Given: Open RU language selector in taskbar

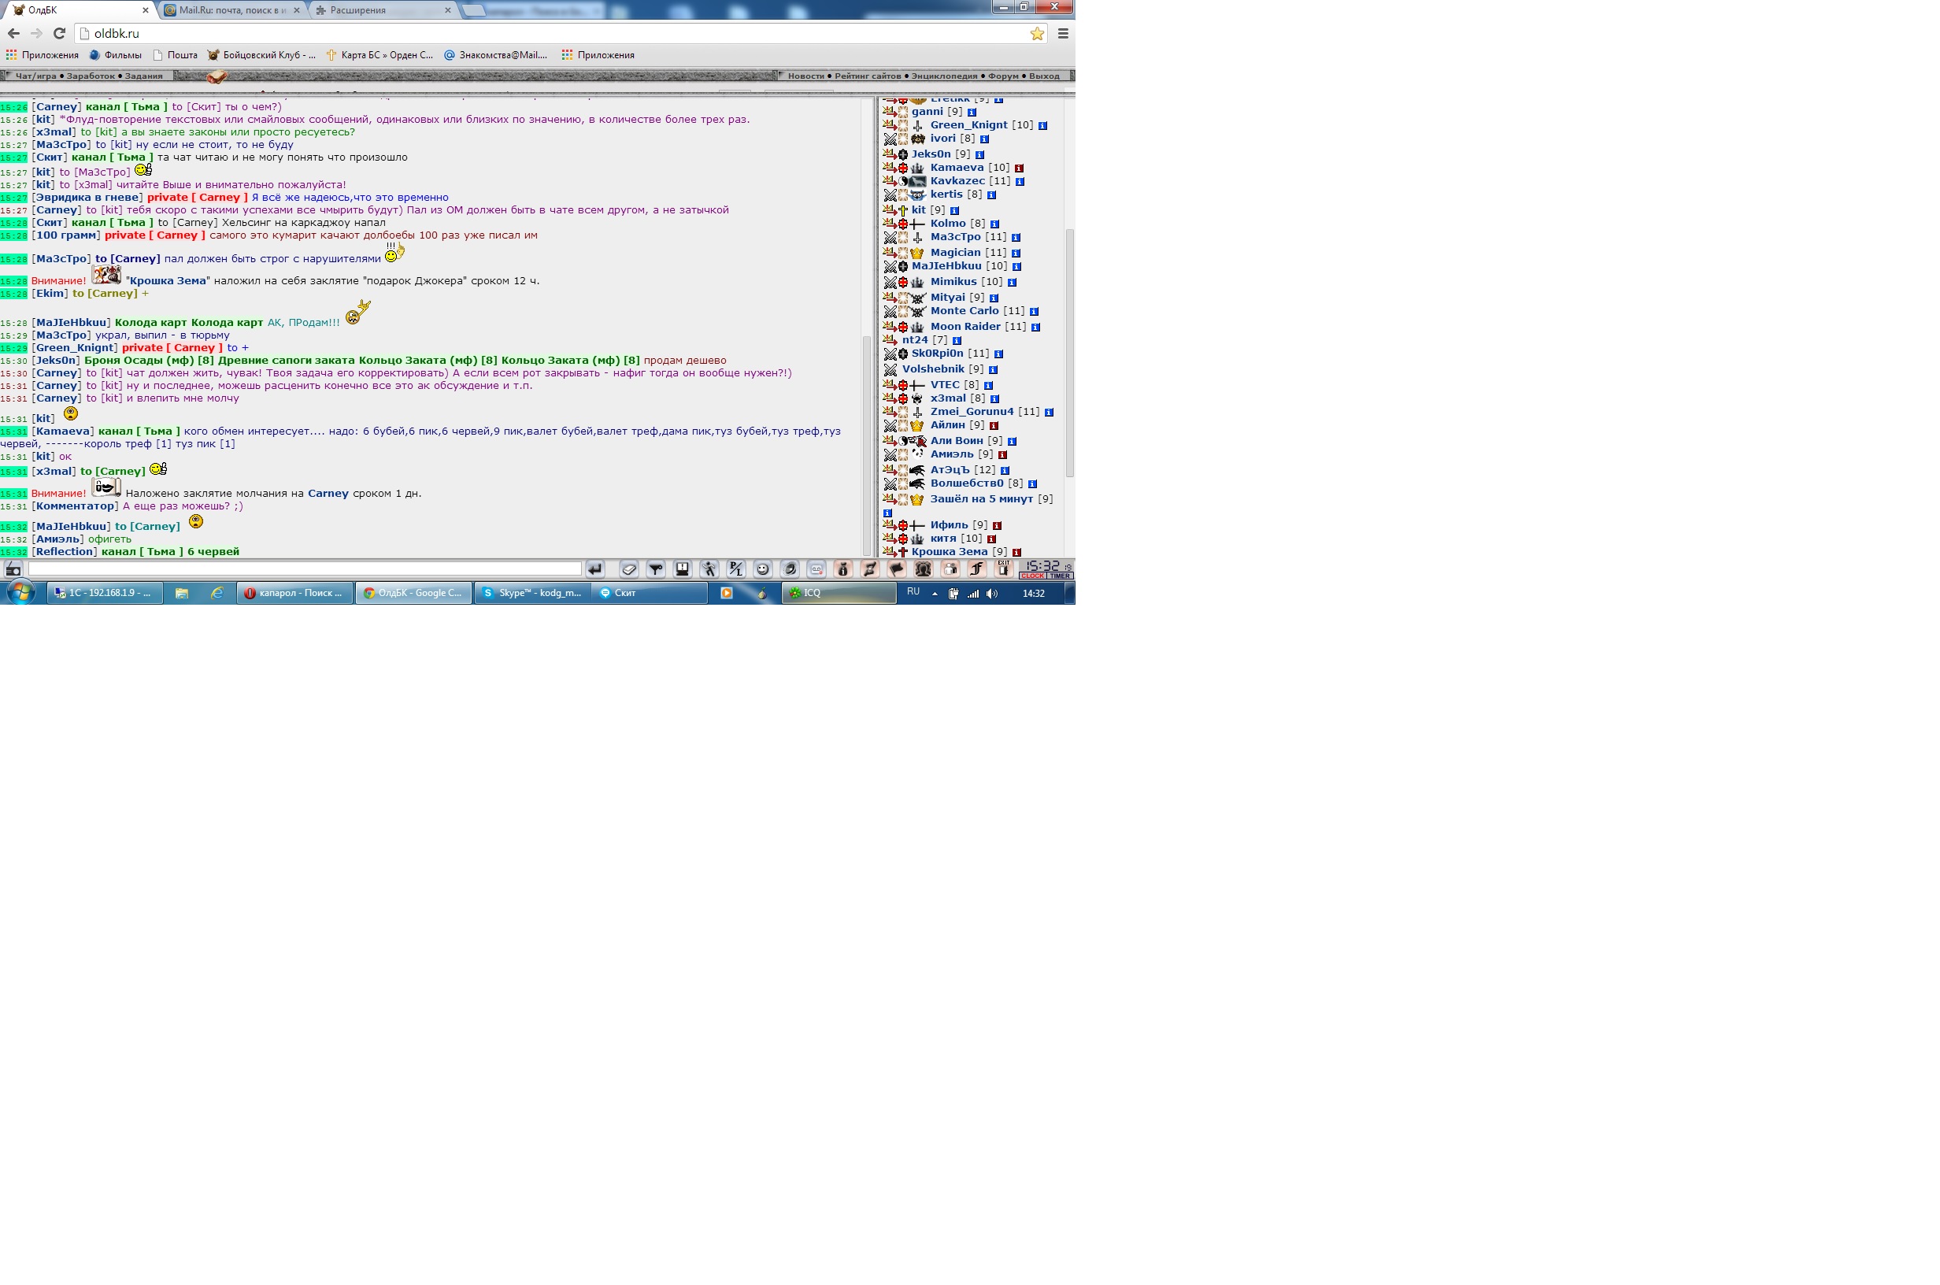Looking at the screenshot, I should tap(913, 591).
